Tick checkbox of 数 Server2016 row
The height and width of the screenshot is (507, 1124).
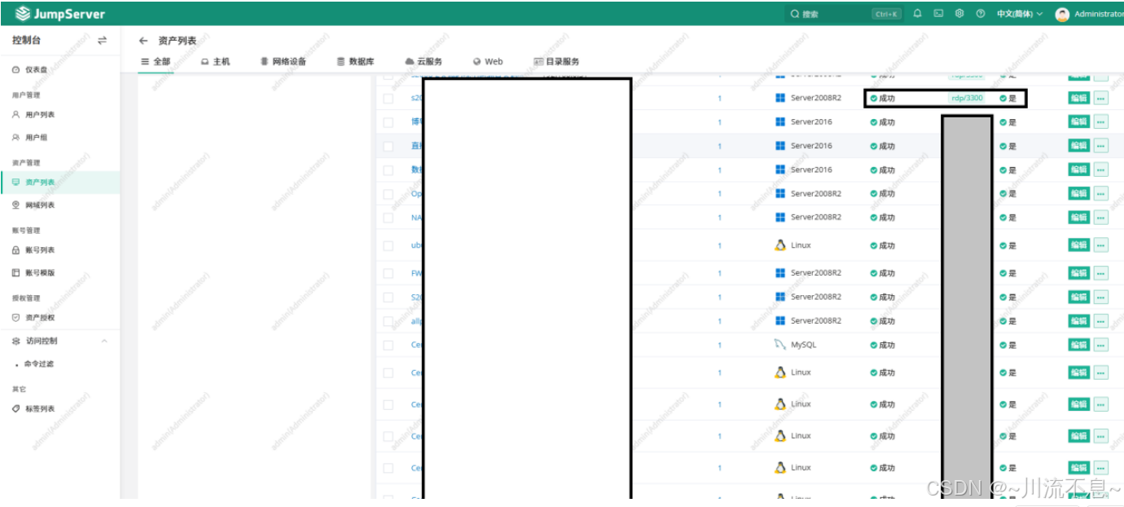click(x=389, y=170)
